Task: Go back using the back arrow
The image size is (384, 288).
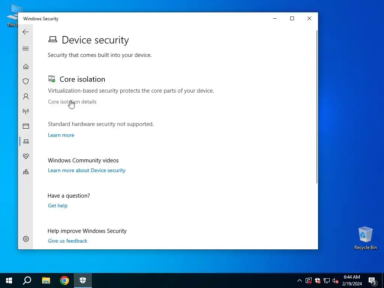Action: [25, 32]
